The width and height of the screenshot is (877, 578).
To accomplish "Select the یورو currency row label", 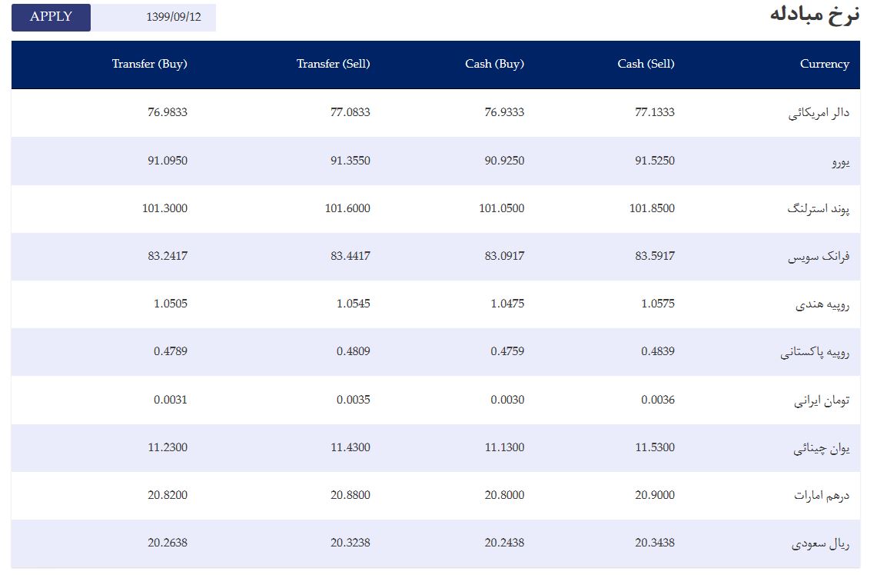I will tap(840, 161).
